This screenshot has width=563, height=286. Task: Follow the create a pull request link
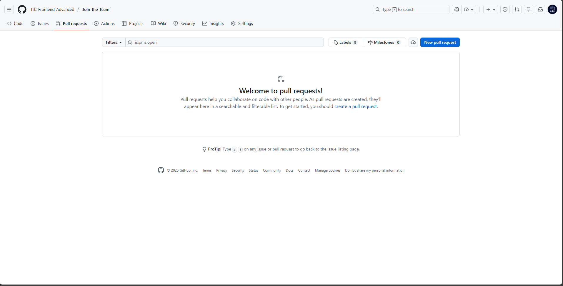click(x=355, y=106)
